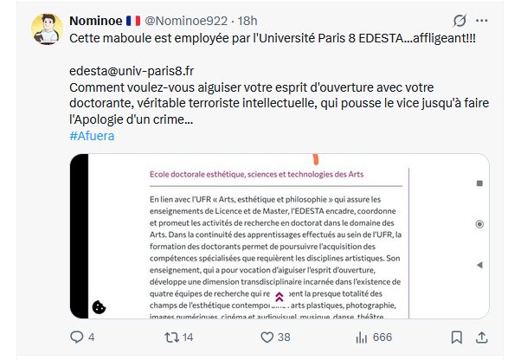Open the three-dots more options menu
Screen dimensions: 527x360
pyautogui.click(x=492, y=20)
